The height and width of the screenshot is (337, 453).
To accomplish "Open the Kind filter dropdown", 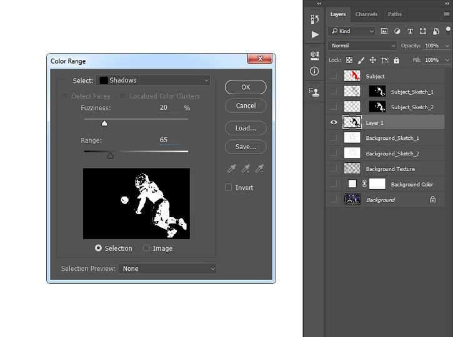I will pos(351,31).
